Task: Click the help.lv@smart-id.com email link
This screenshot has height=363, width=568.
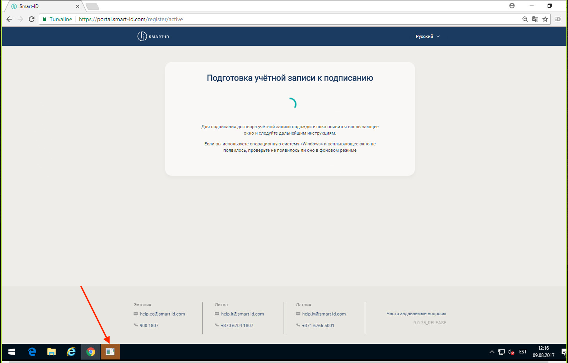Action: tap(324, 314)
